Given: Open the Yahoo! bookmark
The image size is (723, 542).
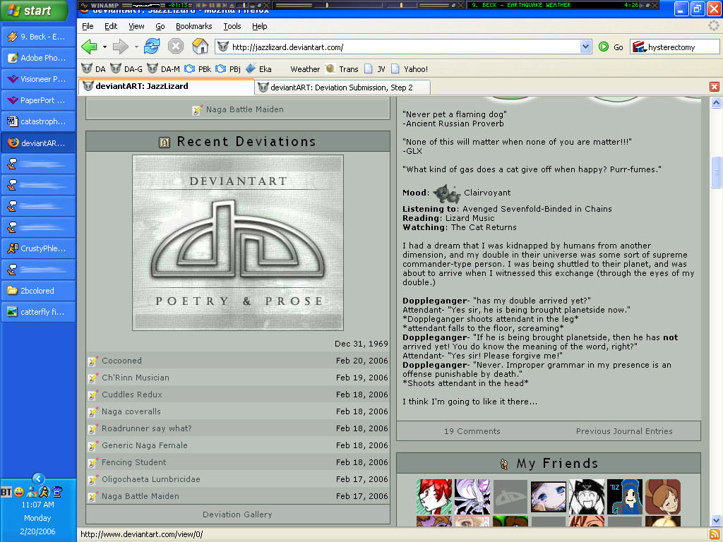Looking at the screenshot, I should [410, 68].
